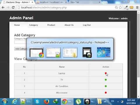Select the Notepad++ thumbnail in the switcher
Screen dimensions: 140x105
point(53,52)
